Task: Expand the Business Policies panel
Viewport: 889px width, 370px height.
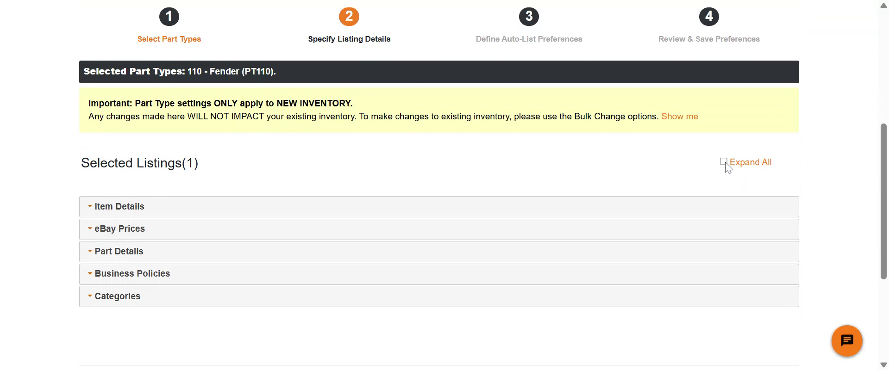Action: [132, 274]
